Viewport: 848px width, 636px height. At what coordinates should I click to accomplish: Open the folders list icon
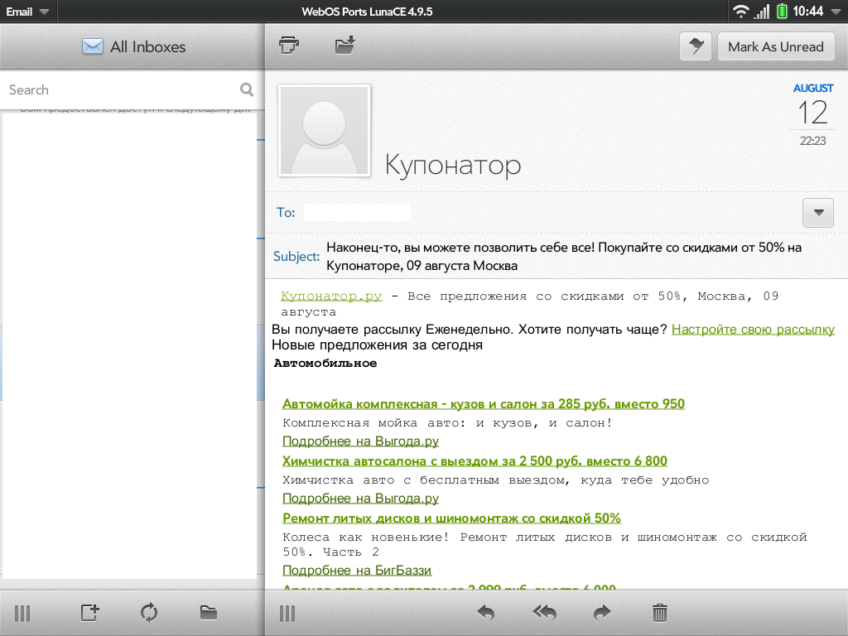pos(209,613)
